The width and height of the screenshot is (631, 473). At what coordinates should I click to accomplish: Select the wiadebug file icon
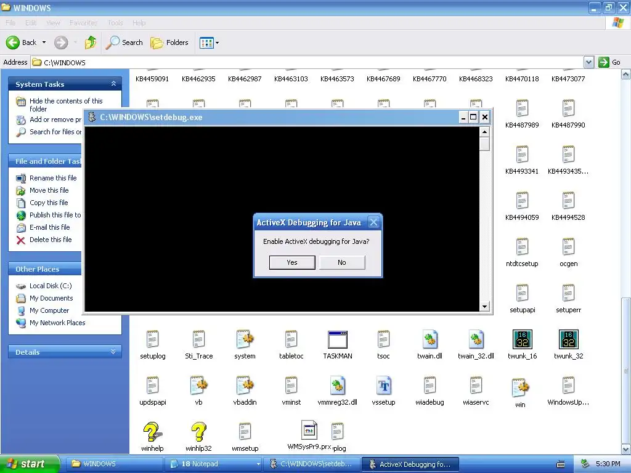429,386
